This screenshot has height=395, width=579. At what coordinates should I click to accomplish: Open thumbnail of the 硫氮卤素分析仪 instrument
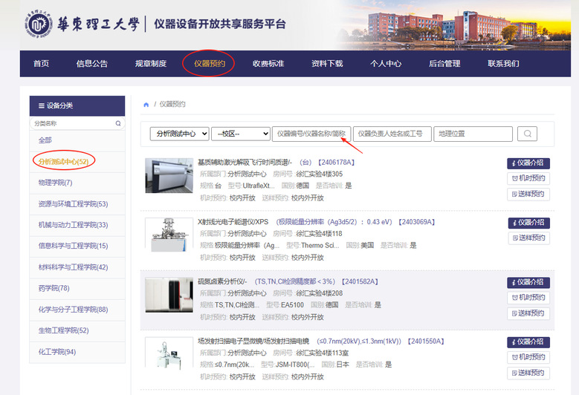(168, 296)
